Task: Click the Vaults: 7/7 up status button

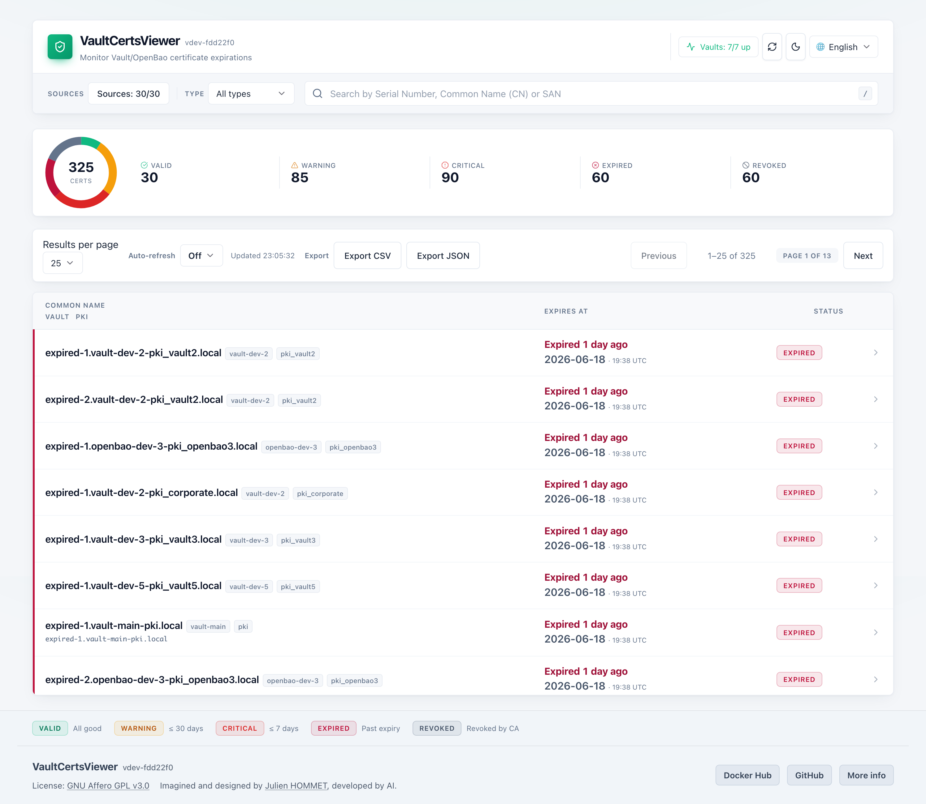Action: (718, 47)
